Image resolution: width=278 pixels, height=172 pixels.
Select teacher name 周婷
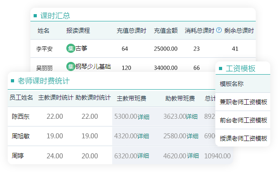point(18,156)
